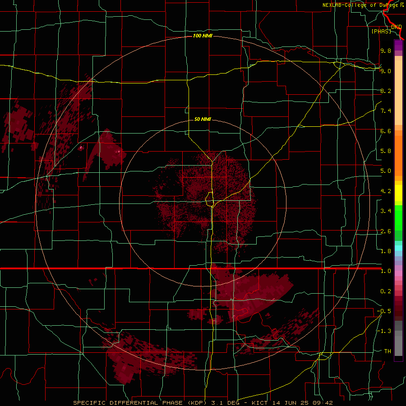
Task: Click the 1.8 value on the color scale
Action: pos(386,251)
